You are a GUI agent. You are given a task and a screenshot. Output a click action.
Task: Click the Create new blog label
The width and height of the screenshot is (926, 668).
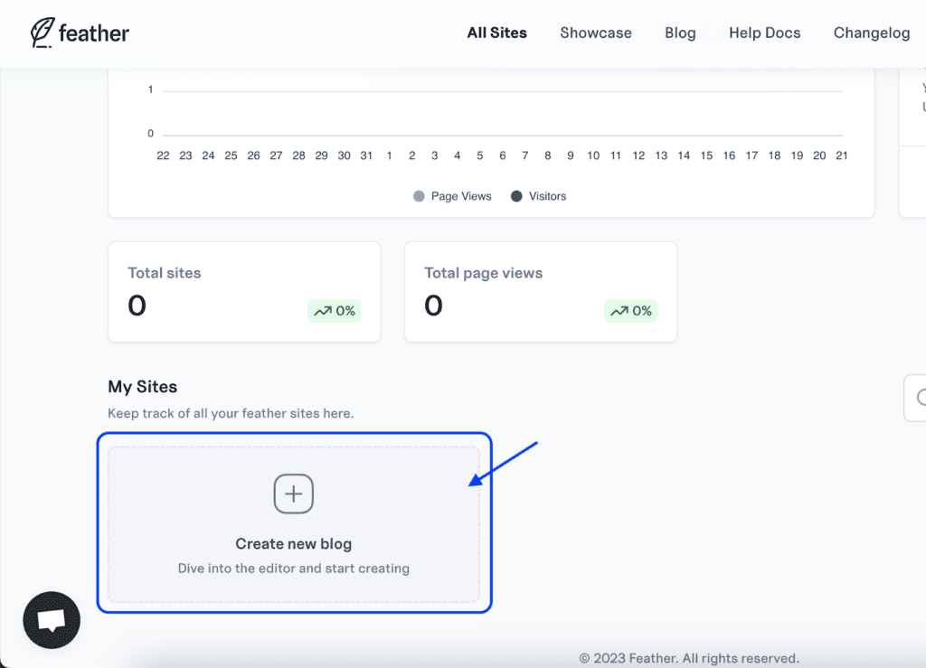coord(293,544)
